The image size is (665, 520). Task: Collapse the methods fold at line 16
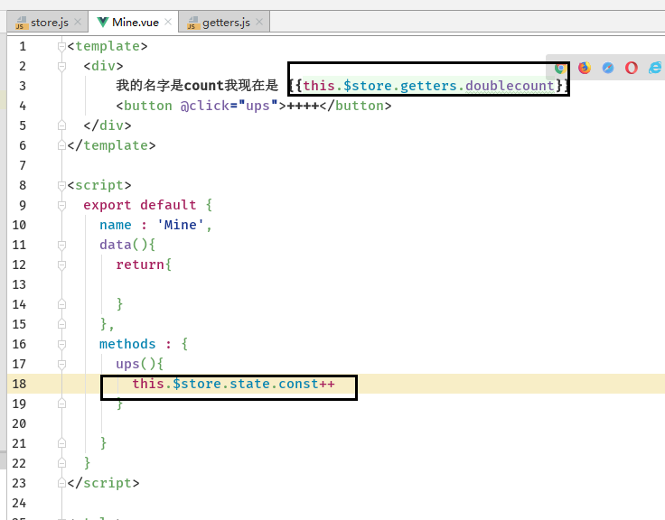(x=62, y=344)
